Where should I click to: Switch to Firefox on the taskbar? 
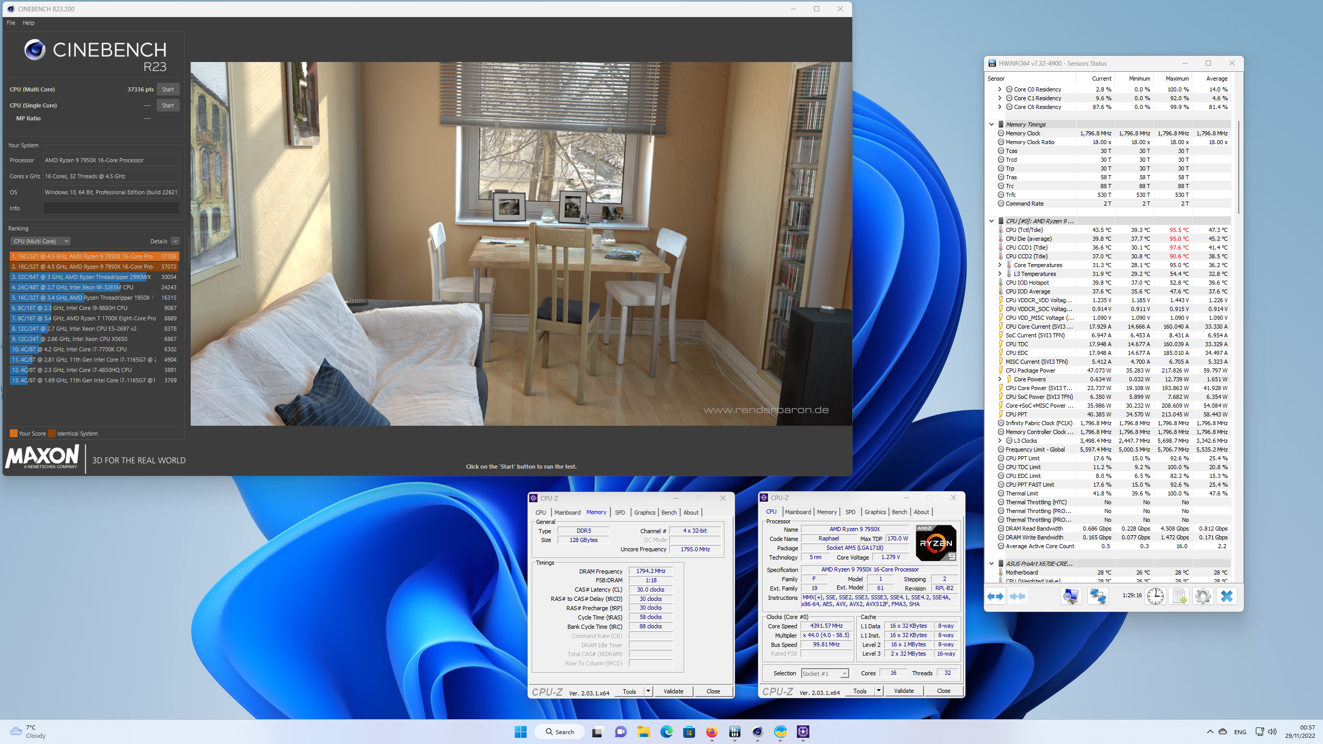712,732
